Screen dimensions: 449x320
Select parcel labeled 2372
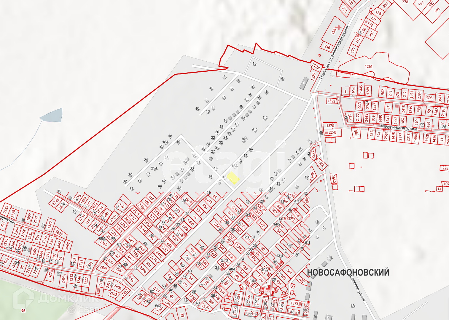(401, 136)
